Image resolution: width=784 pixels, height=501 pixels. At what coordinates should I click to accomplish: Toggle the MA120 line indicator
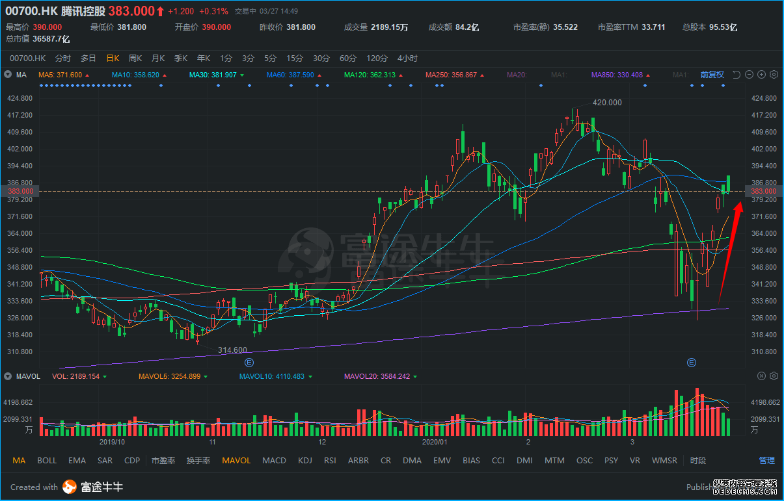[370, 75]
